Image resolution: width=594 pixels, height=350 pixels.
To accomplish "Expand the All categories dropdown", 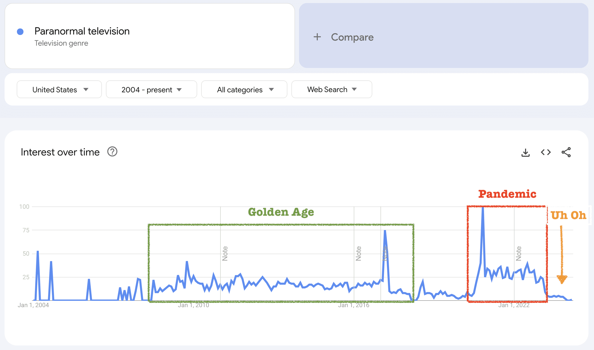I will 244,90.
